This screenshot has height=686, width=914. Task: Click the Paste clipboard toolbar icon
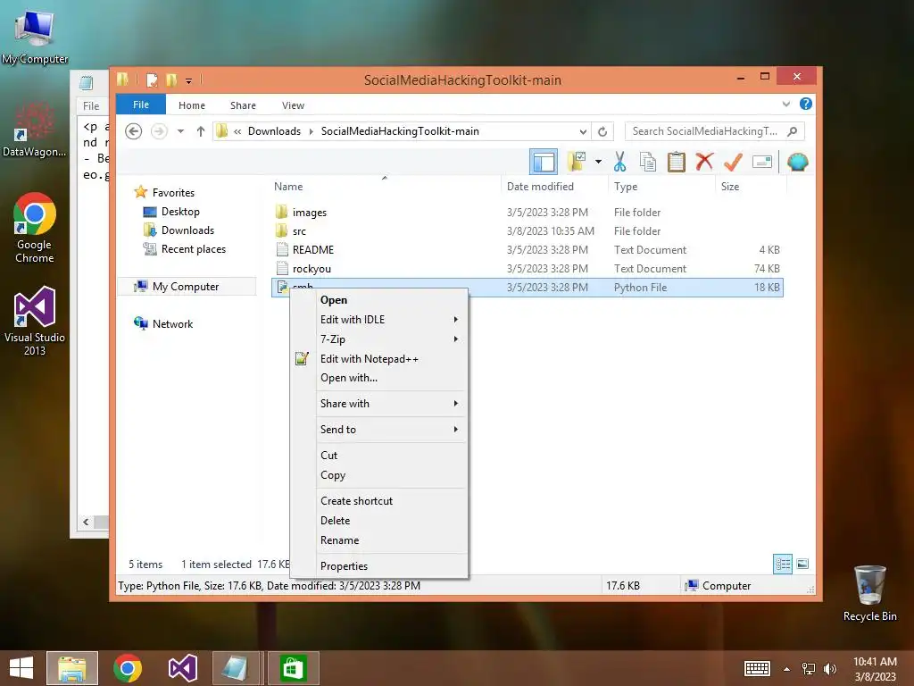pyautogui.click(x=677, y=162)
